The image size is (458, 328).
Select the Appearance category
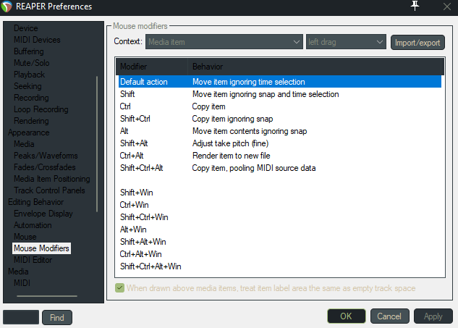29,133
